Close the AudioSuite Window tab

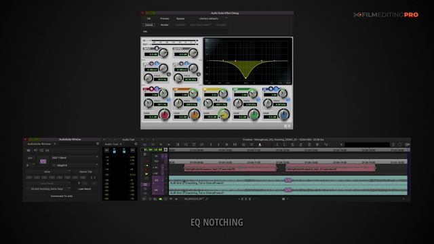[x=55, y=144]
